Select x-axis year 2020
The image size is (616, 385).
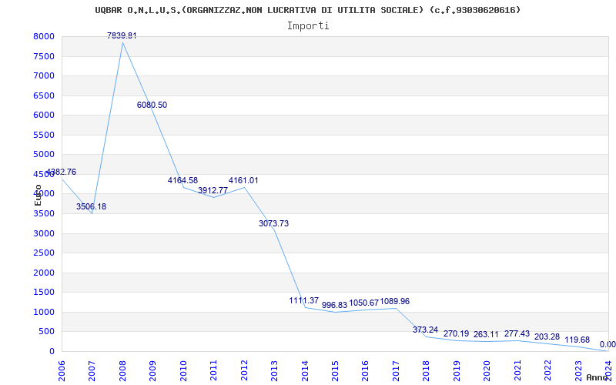point(487,370)
